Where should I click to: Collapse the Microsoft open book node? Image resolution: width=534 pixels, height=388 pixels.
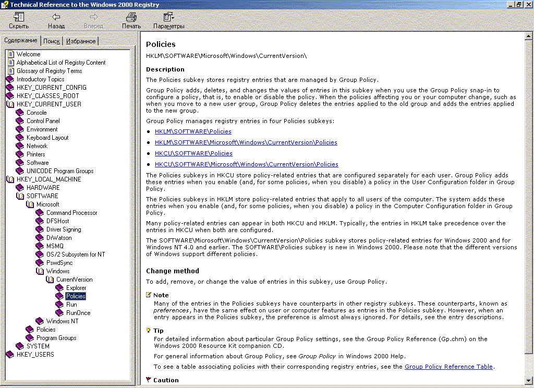(30, 204)
